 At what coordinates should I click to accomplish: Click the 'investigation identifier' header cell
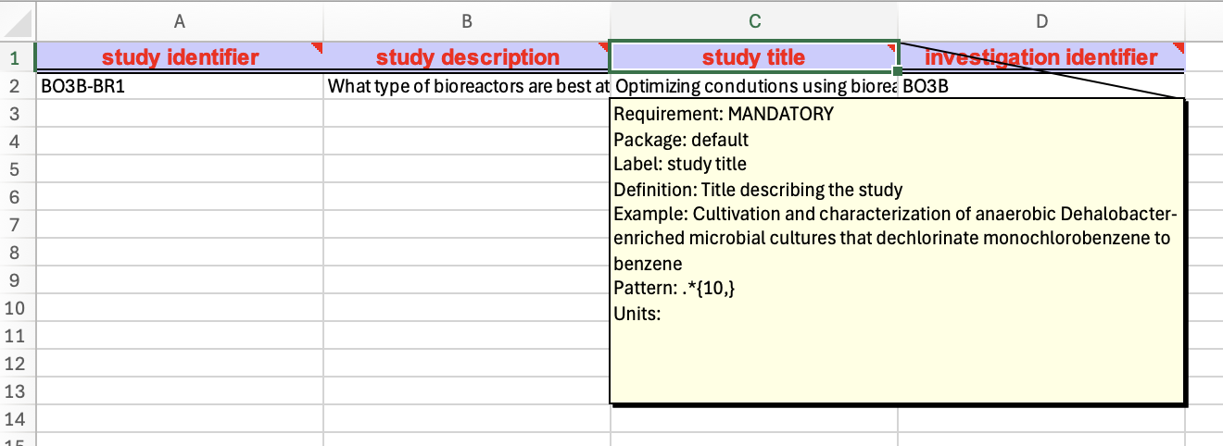pos(1041,57)
